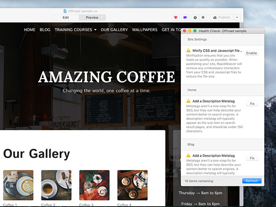Click the AMAZING COFFEE headline
Screen dimensions: 276x207
tap(106, 77)
